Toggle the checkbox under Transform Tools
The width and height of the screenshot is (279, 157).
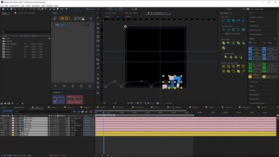[227, 34]
